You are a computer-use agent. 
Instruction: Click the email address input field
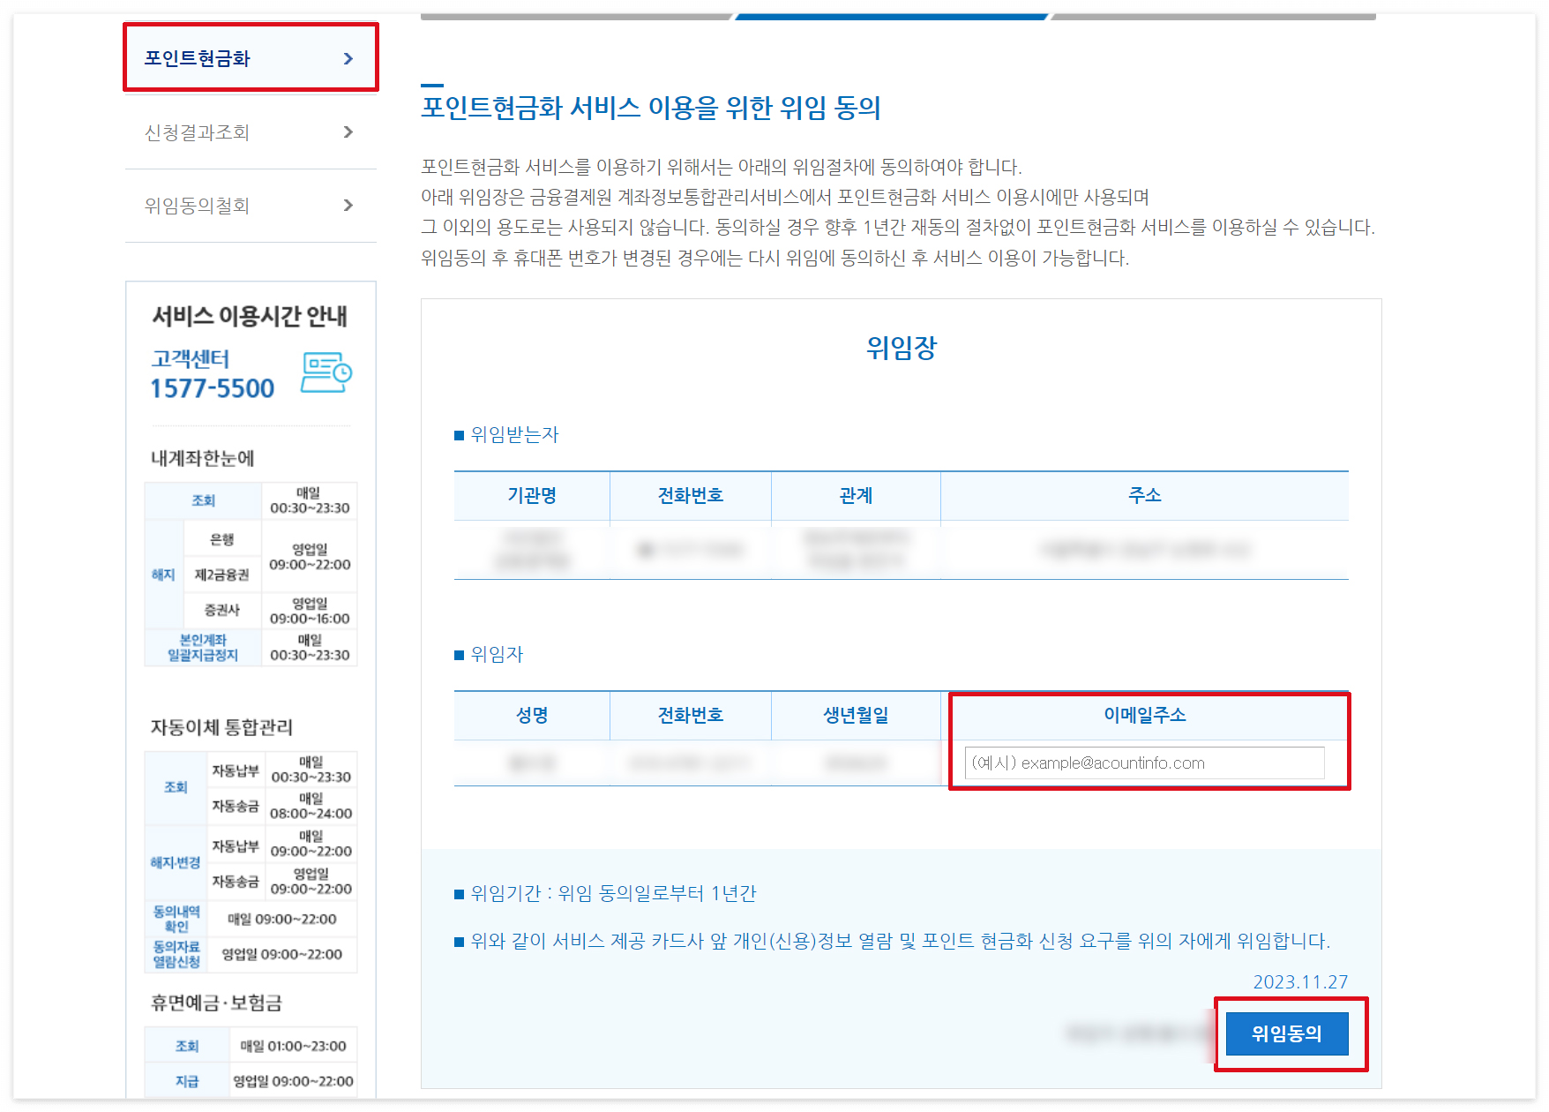1145,763
